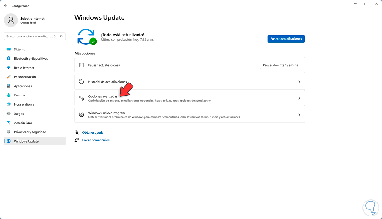The width and height of the screenshot is (382, 219).
Task: Select Cuentas in the sidebar
Action: 35,95
